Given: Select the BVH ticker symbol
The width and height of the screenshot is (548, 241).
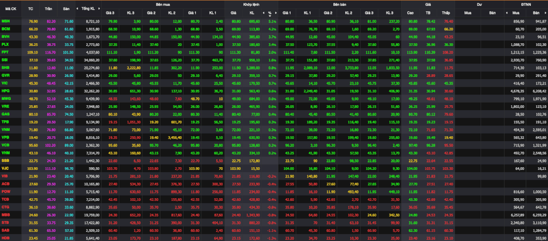Looking at the screenshot, I should [x=5, y=37].
